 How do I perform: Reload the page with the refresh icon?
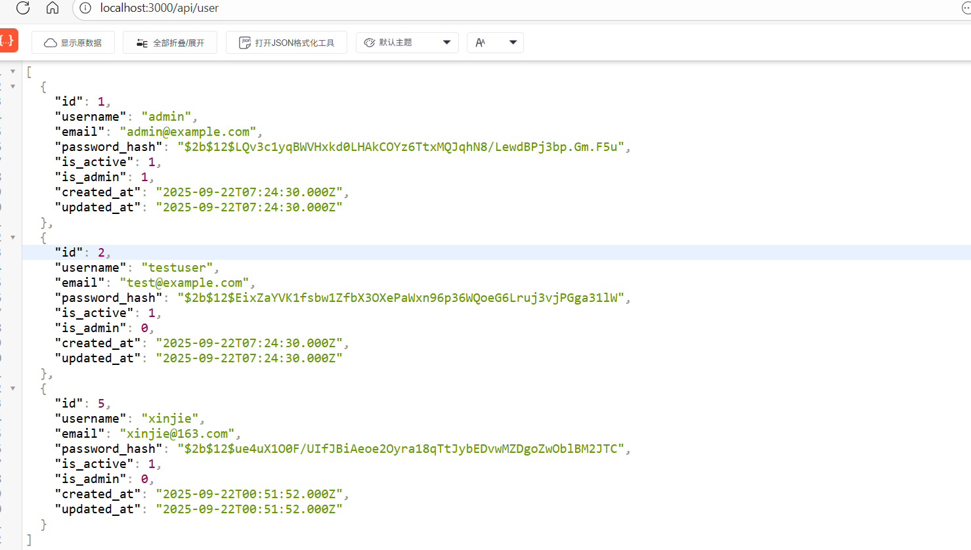23,8
